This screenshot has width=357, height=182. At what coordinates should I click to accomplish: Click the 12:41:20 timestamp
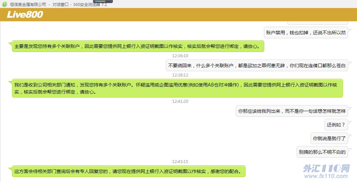pos(180,101)
